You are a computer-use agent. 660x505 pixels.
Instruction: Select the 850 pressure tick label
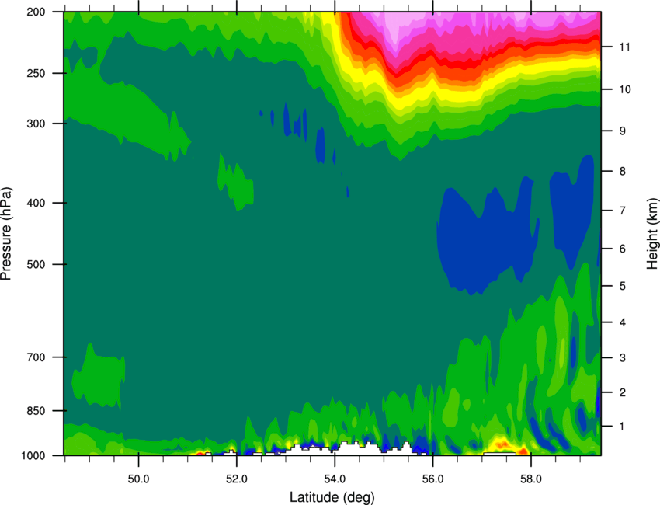tap(36, 411)
